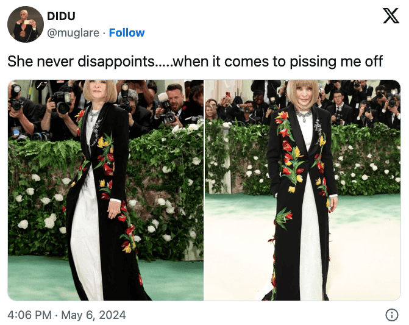The height and width of the screenshot is (325, 409).
Task: Visit X via the top-right logo
Action: pyautogui.click(x=391, y=16)
